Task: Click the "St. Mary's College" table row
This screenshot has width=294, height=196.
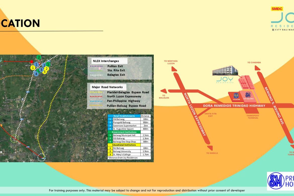Action: 129,155
